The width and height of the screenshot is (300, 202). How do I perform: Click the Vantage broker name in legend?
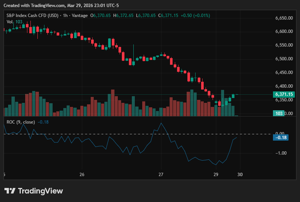pos(80,16)
